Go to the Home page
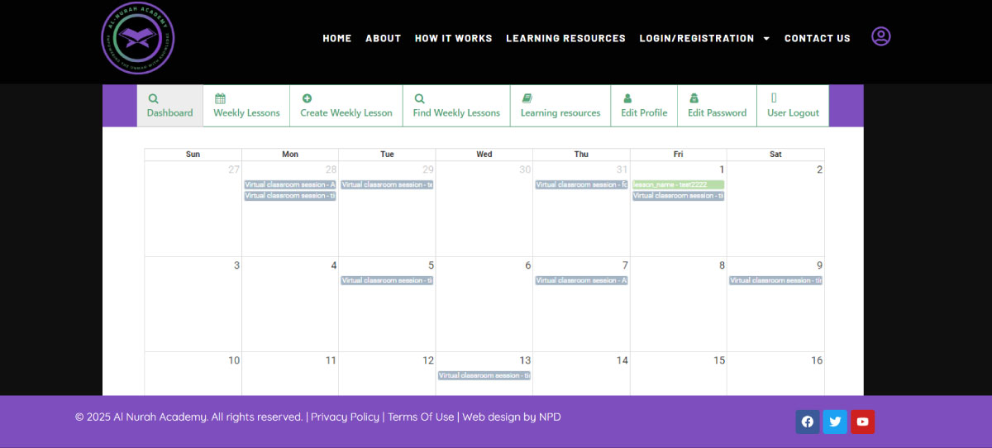Image resolution: width=992 pixels, height=448 pixels. point(337,38)
